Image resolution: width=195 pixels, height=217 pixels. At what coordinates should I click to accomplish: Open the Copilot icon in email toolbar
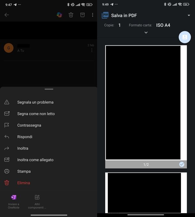59,15
